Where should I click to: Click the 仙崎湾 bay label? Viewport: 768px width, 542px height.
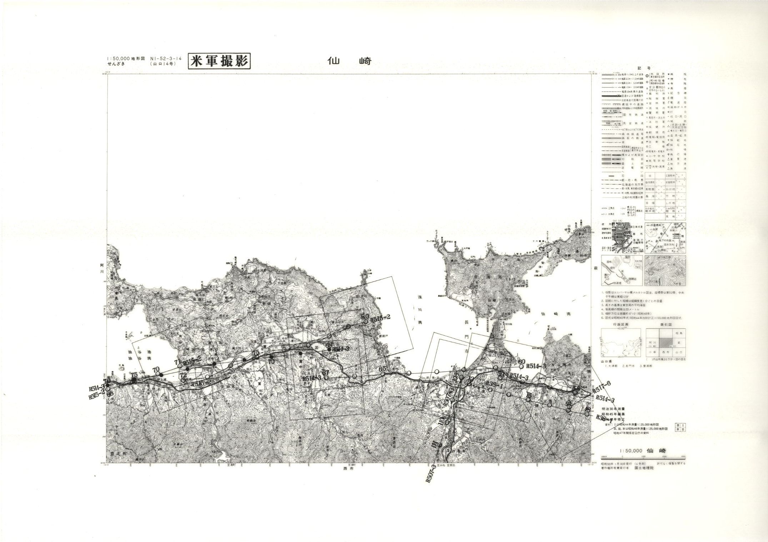coord(556,314)
